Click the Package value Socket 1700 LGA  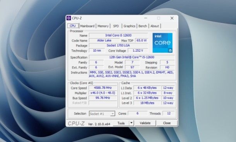[x=118, y=45]
